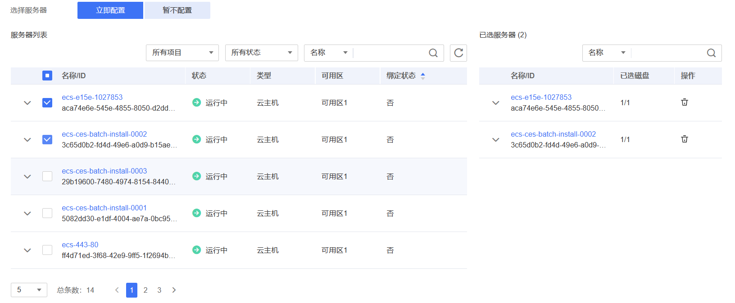Open ecs-443-80 server link
Image resolution: width=735 pixels, height=303 pixels.
[80, 245]
